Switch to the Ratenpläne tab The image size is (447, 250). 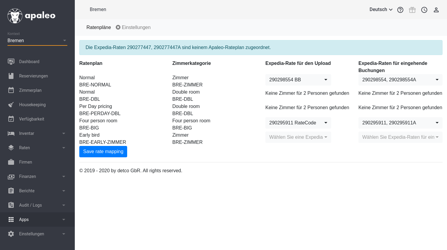click(x=98, y=28)
